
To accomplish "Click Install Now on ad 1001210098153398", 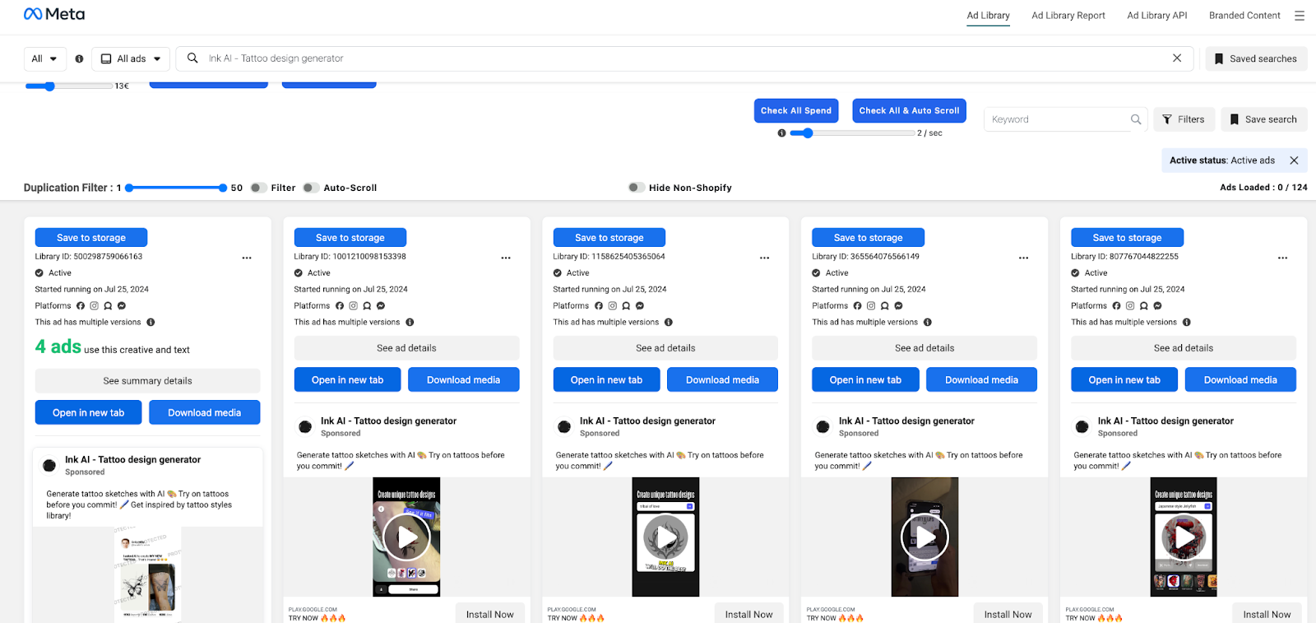I will point(489,614).
